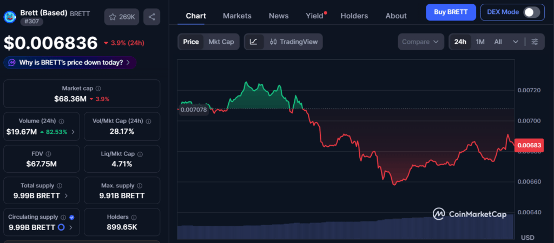
Task: Click the line chart type icon
Action: click(x=254, y=42)
